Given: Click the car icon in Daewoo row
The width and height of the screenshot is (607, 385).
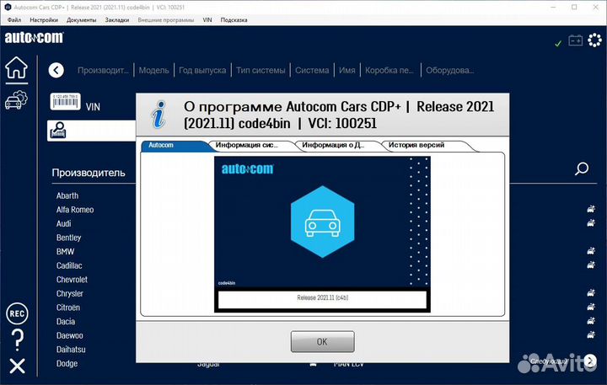Looking at the screenshot, I should coord(591,334).
